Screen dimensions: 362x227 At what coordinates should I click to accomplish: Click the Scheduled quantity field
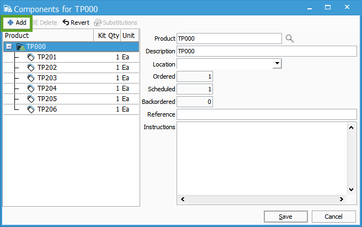pyautogui.click(x=195, y=89)
